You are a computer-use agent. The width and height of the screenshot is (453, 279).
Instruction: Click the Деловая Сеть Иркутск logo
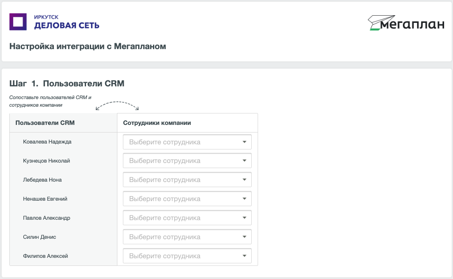pos(54,22)
